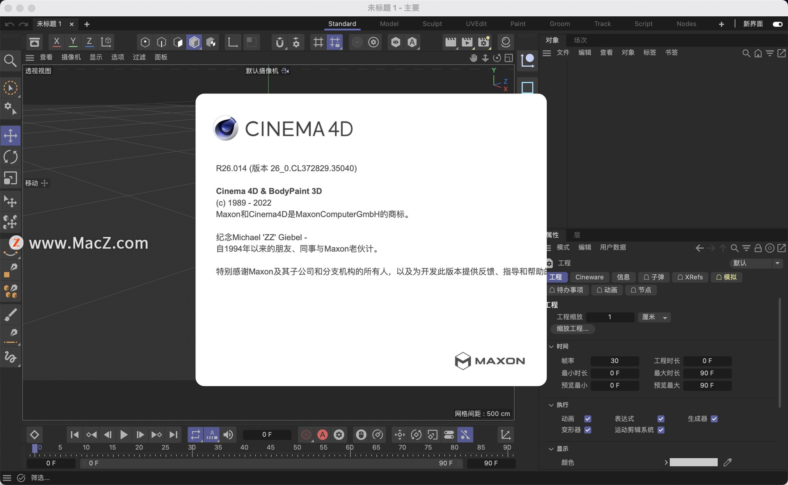The image size is (788, 485).
Task: Switch to Edges mode icon
Action: coord(162,42)
